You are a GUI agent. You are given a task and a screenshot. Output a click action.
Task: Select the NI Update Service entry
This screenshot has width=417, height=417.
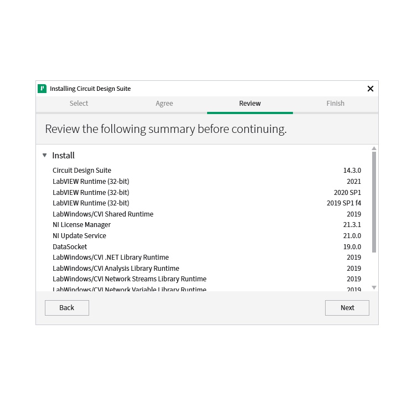click(x=79, y=236)
